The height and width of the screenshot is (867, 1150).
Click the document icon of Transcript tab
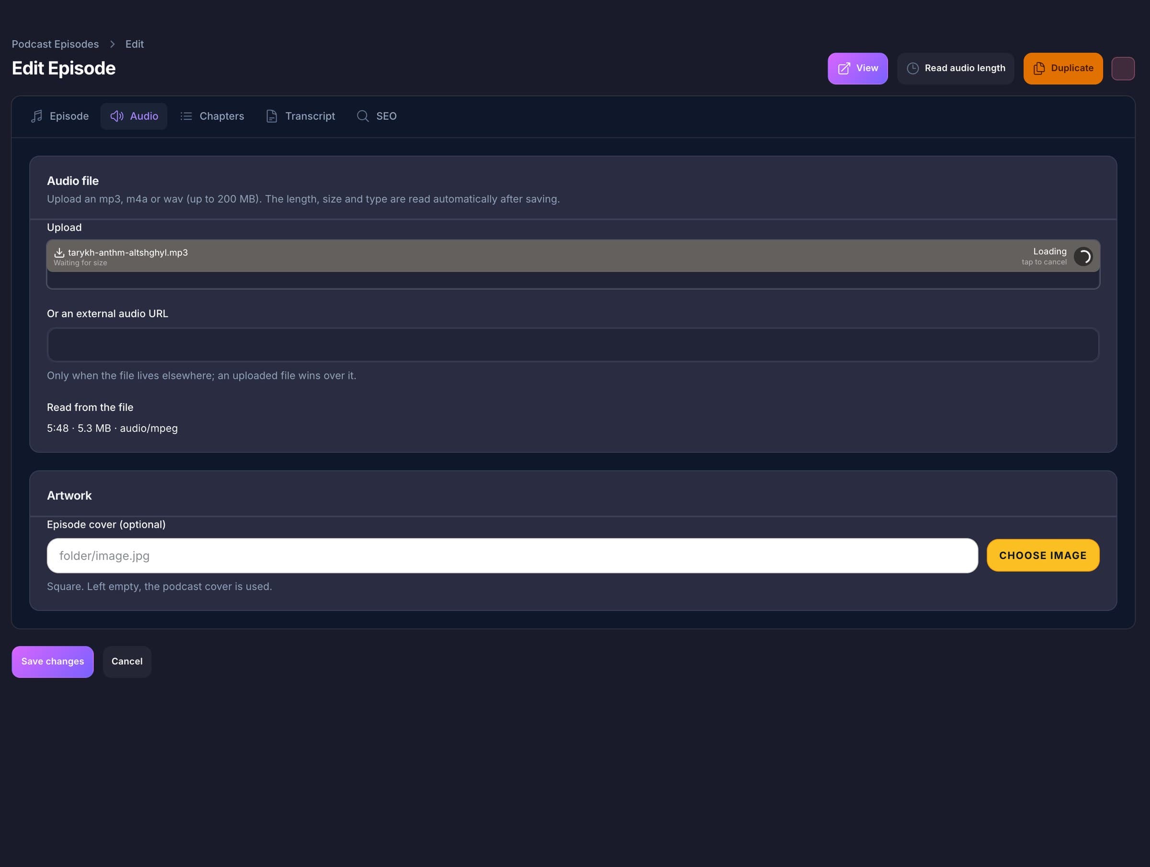(271, 116)
